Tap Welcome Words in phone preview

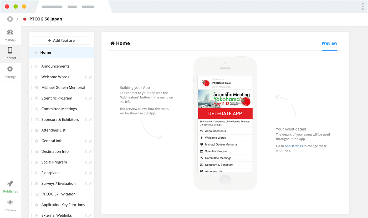point(225,138)
